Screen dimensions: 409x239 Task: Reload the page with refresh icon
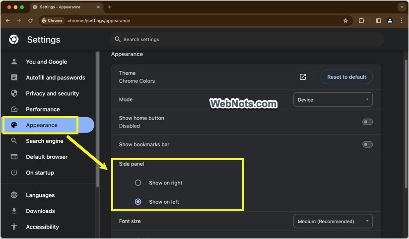click(x=30, y=21)
